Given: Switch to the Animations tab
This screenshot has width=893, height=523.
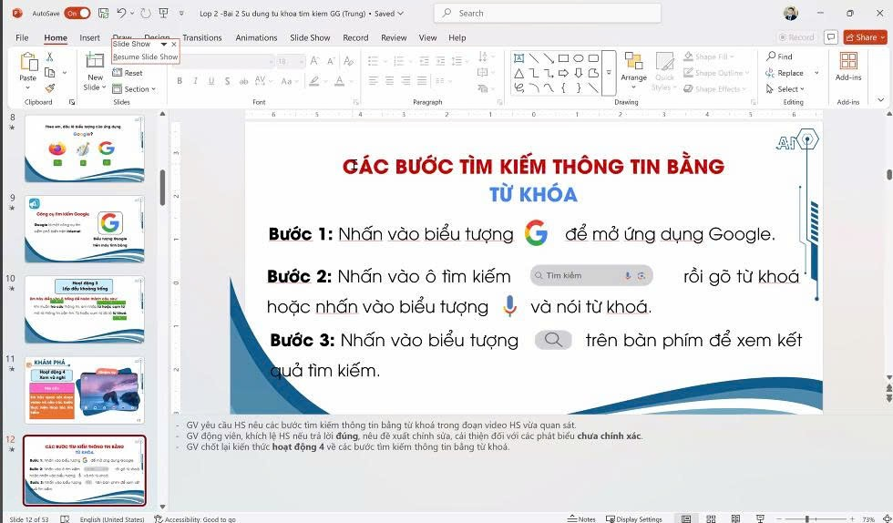Looking at the screenshot, I should coord(256,37).
